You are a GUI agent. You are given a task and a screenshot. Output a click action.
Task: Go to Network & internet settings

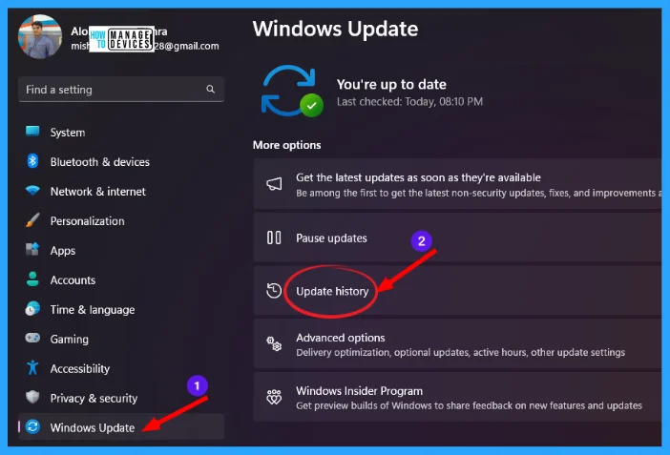tap(121, 191)
